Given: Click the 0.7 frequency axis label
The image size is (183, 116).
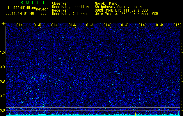Looking at the screenshot, I should 2,96.
